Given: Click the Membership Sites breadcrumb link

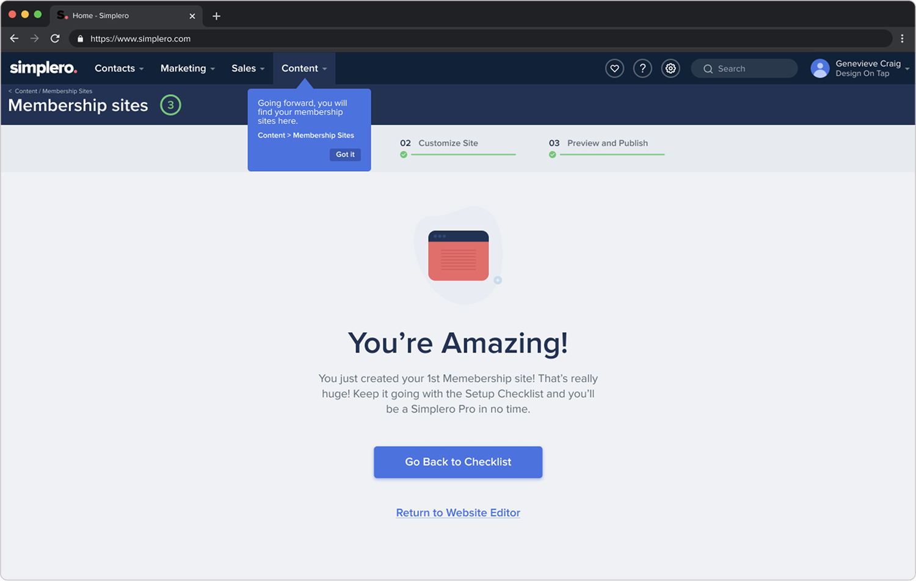Looking at the screenshot, I should (67, 91).
